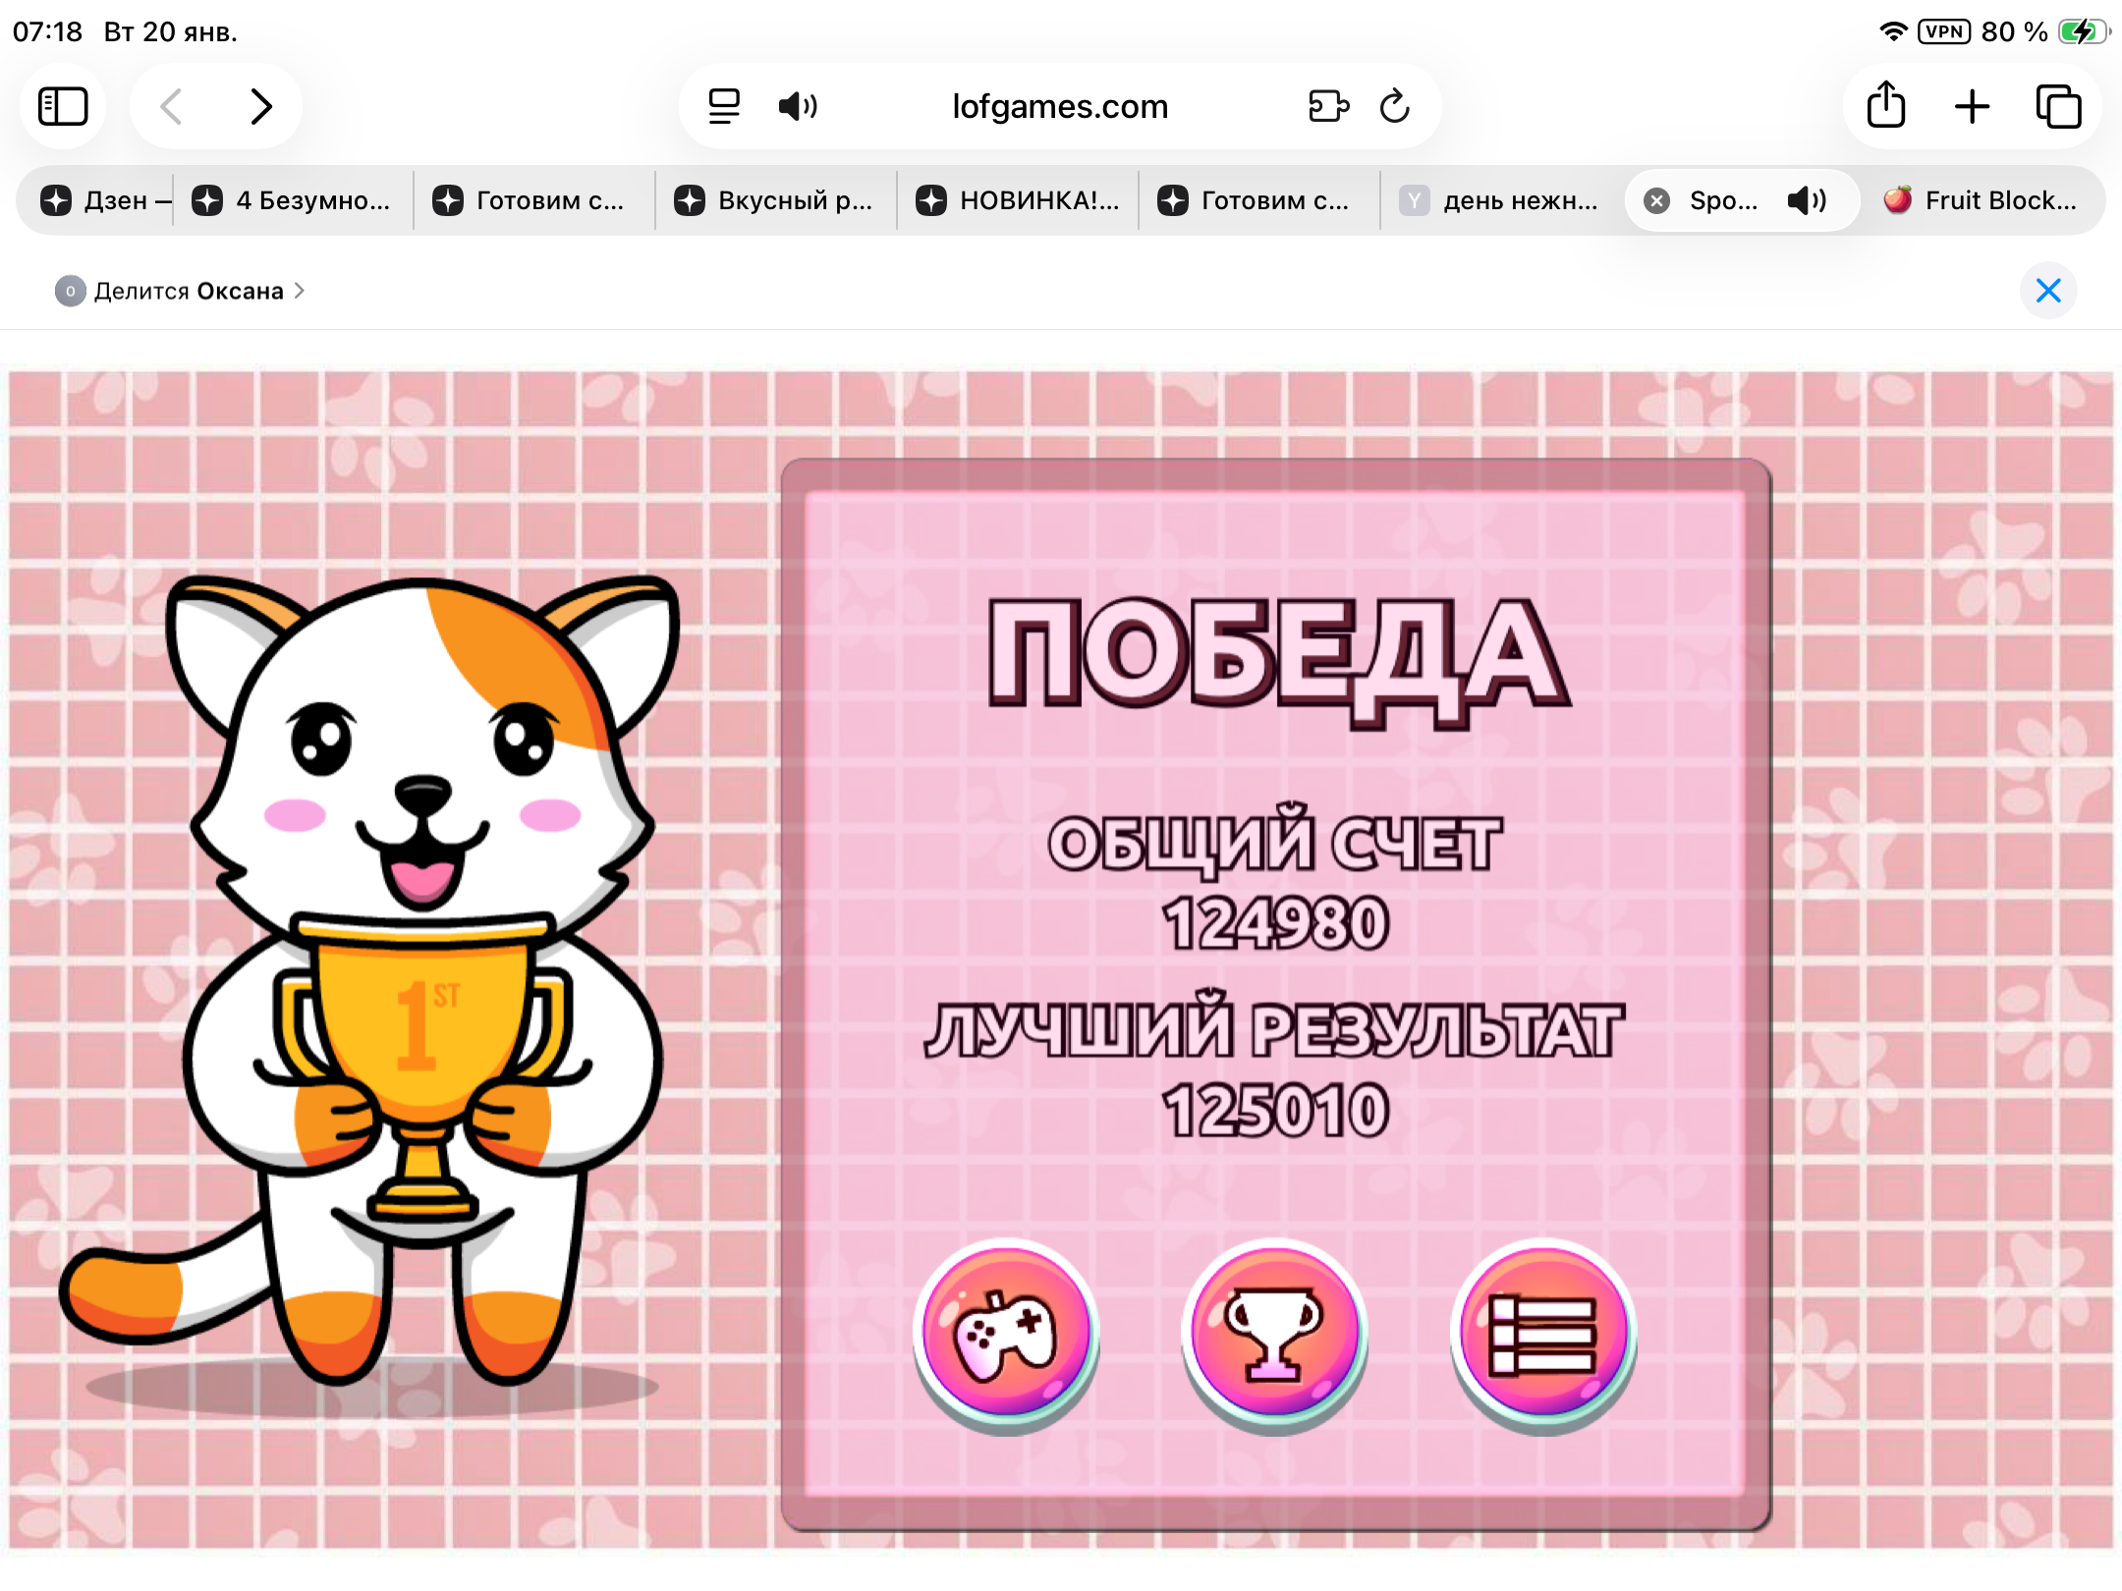Open the forward navigation arrow
The height and width of the screenshot is (1591, 2122).
258,106
